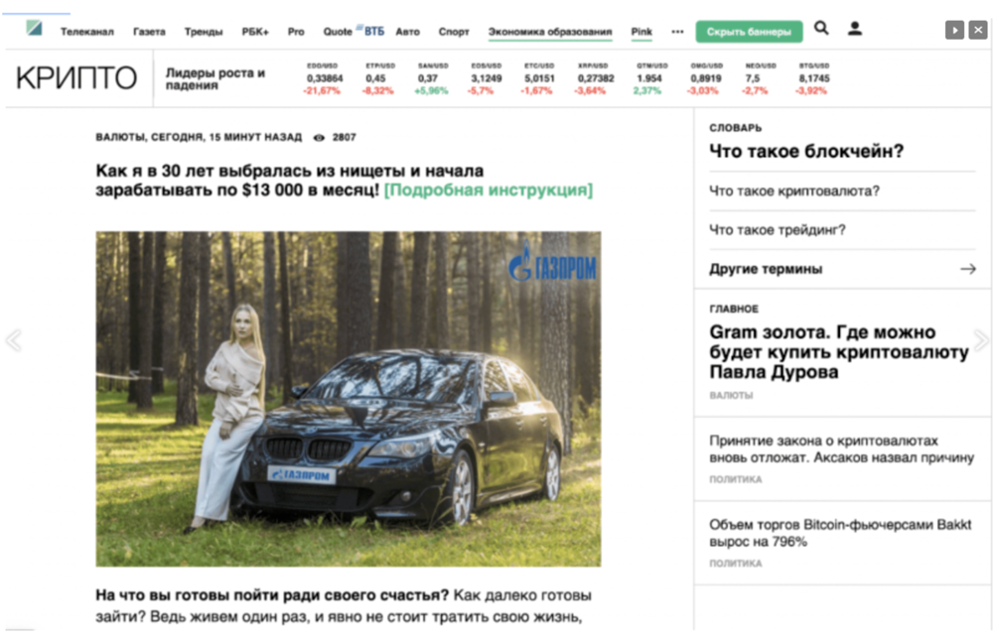The height and width of the screenshot is (639, 993).
Task: Click the КРИПТО section title
Action: (76, 79)
